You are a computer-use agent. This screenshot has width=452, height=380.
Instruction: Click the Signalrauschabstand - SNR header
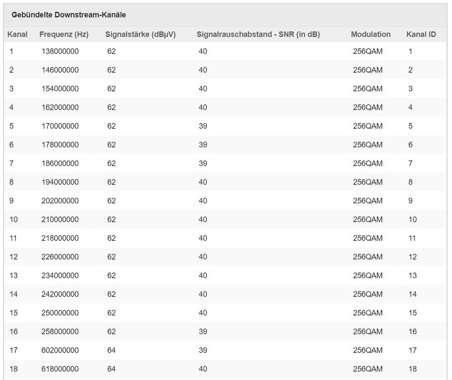[x=258, y=34]
